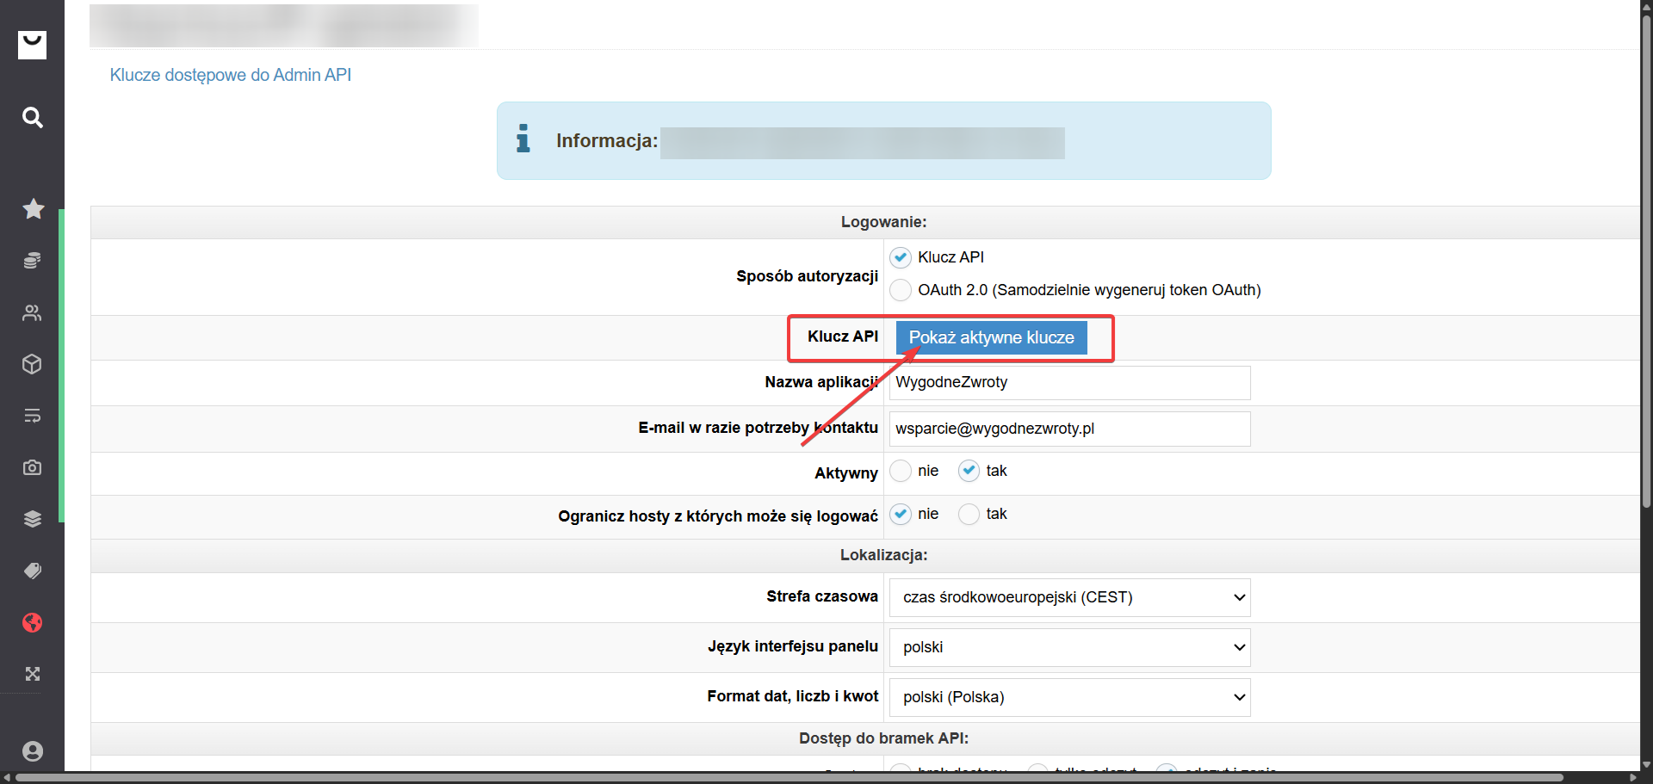Open the user account icon at bottom
The width and height of the screenshot is (1653, 784).
32,751
